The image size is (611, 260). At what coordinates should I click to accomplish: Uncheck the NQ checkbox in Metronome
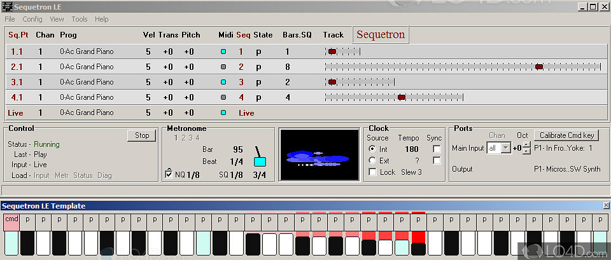point(169,174)
